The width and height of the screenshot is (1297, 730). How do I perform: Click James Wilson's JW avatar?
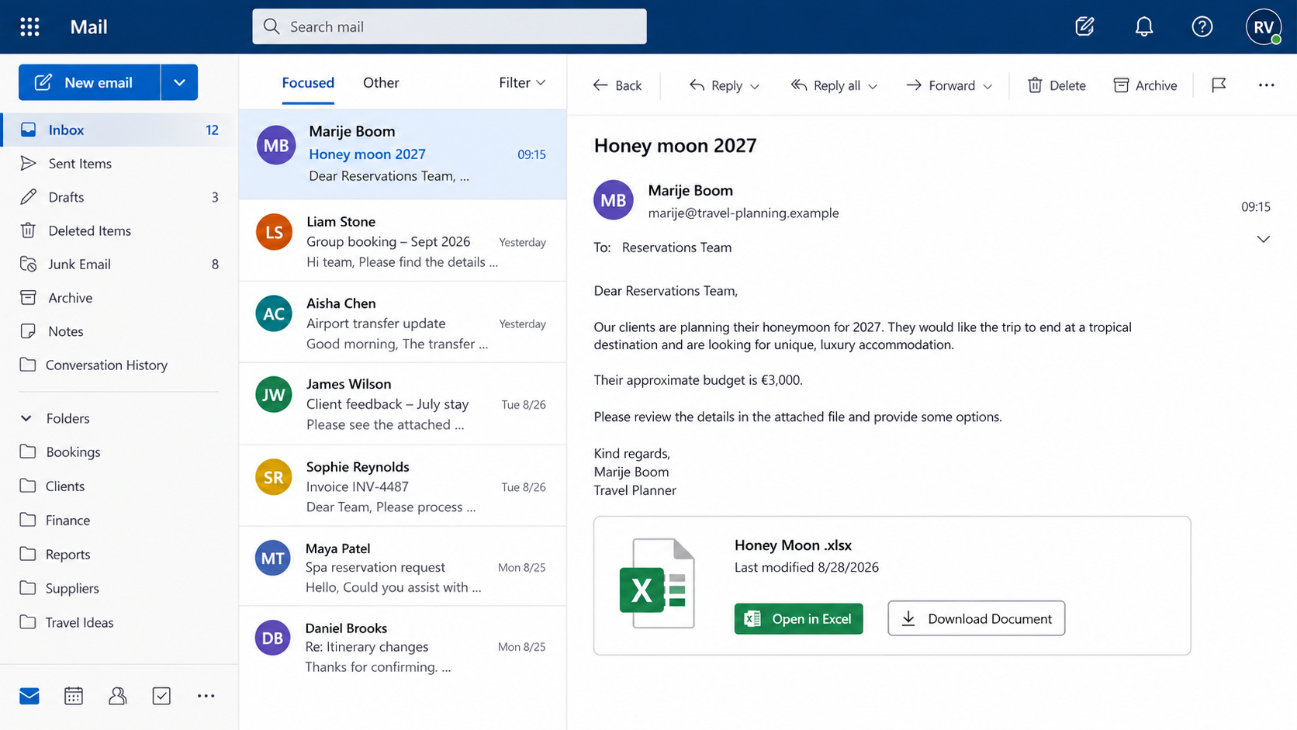pyautogui.click(x=273, y=395)
